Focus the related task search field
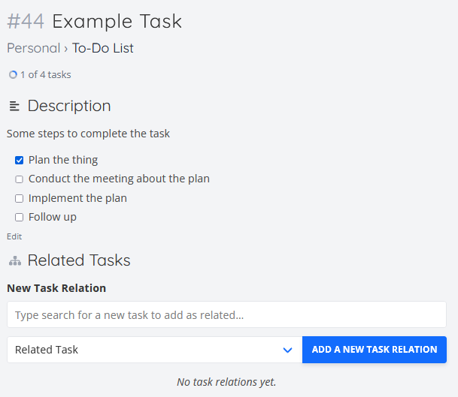 [x=226, y=314]
